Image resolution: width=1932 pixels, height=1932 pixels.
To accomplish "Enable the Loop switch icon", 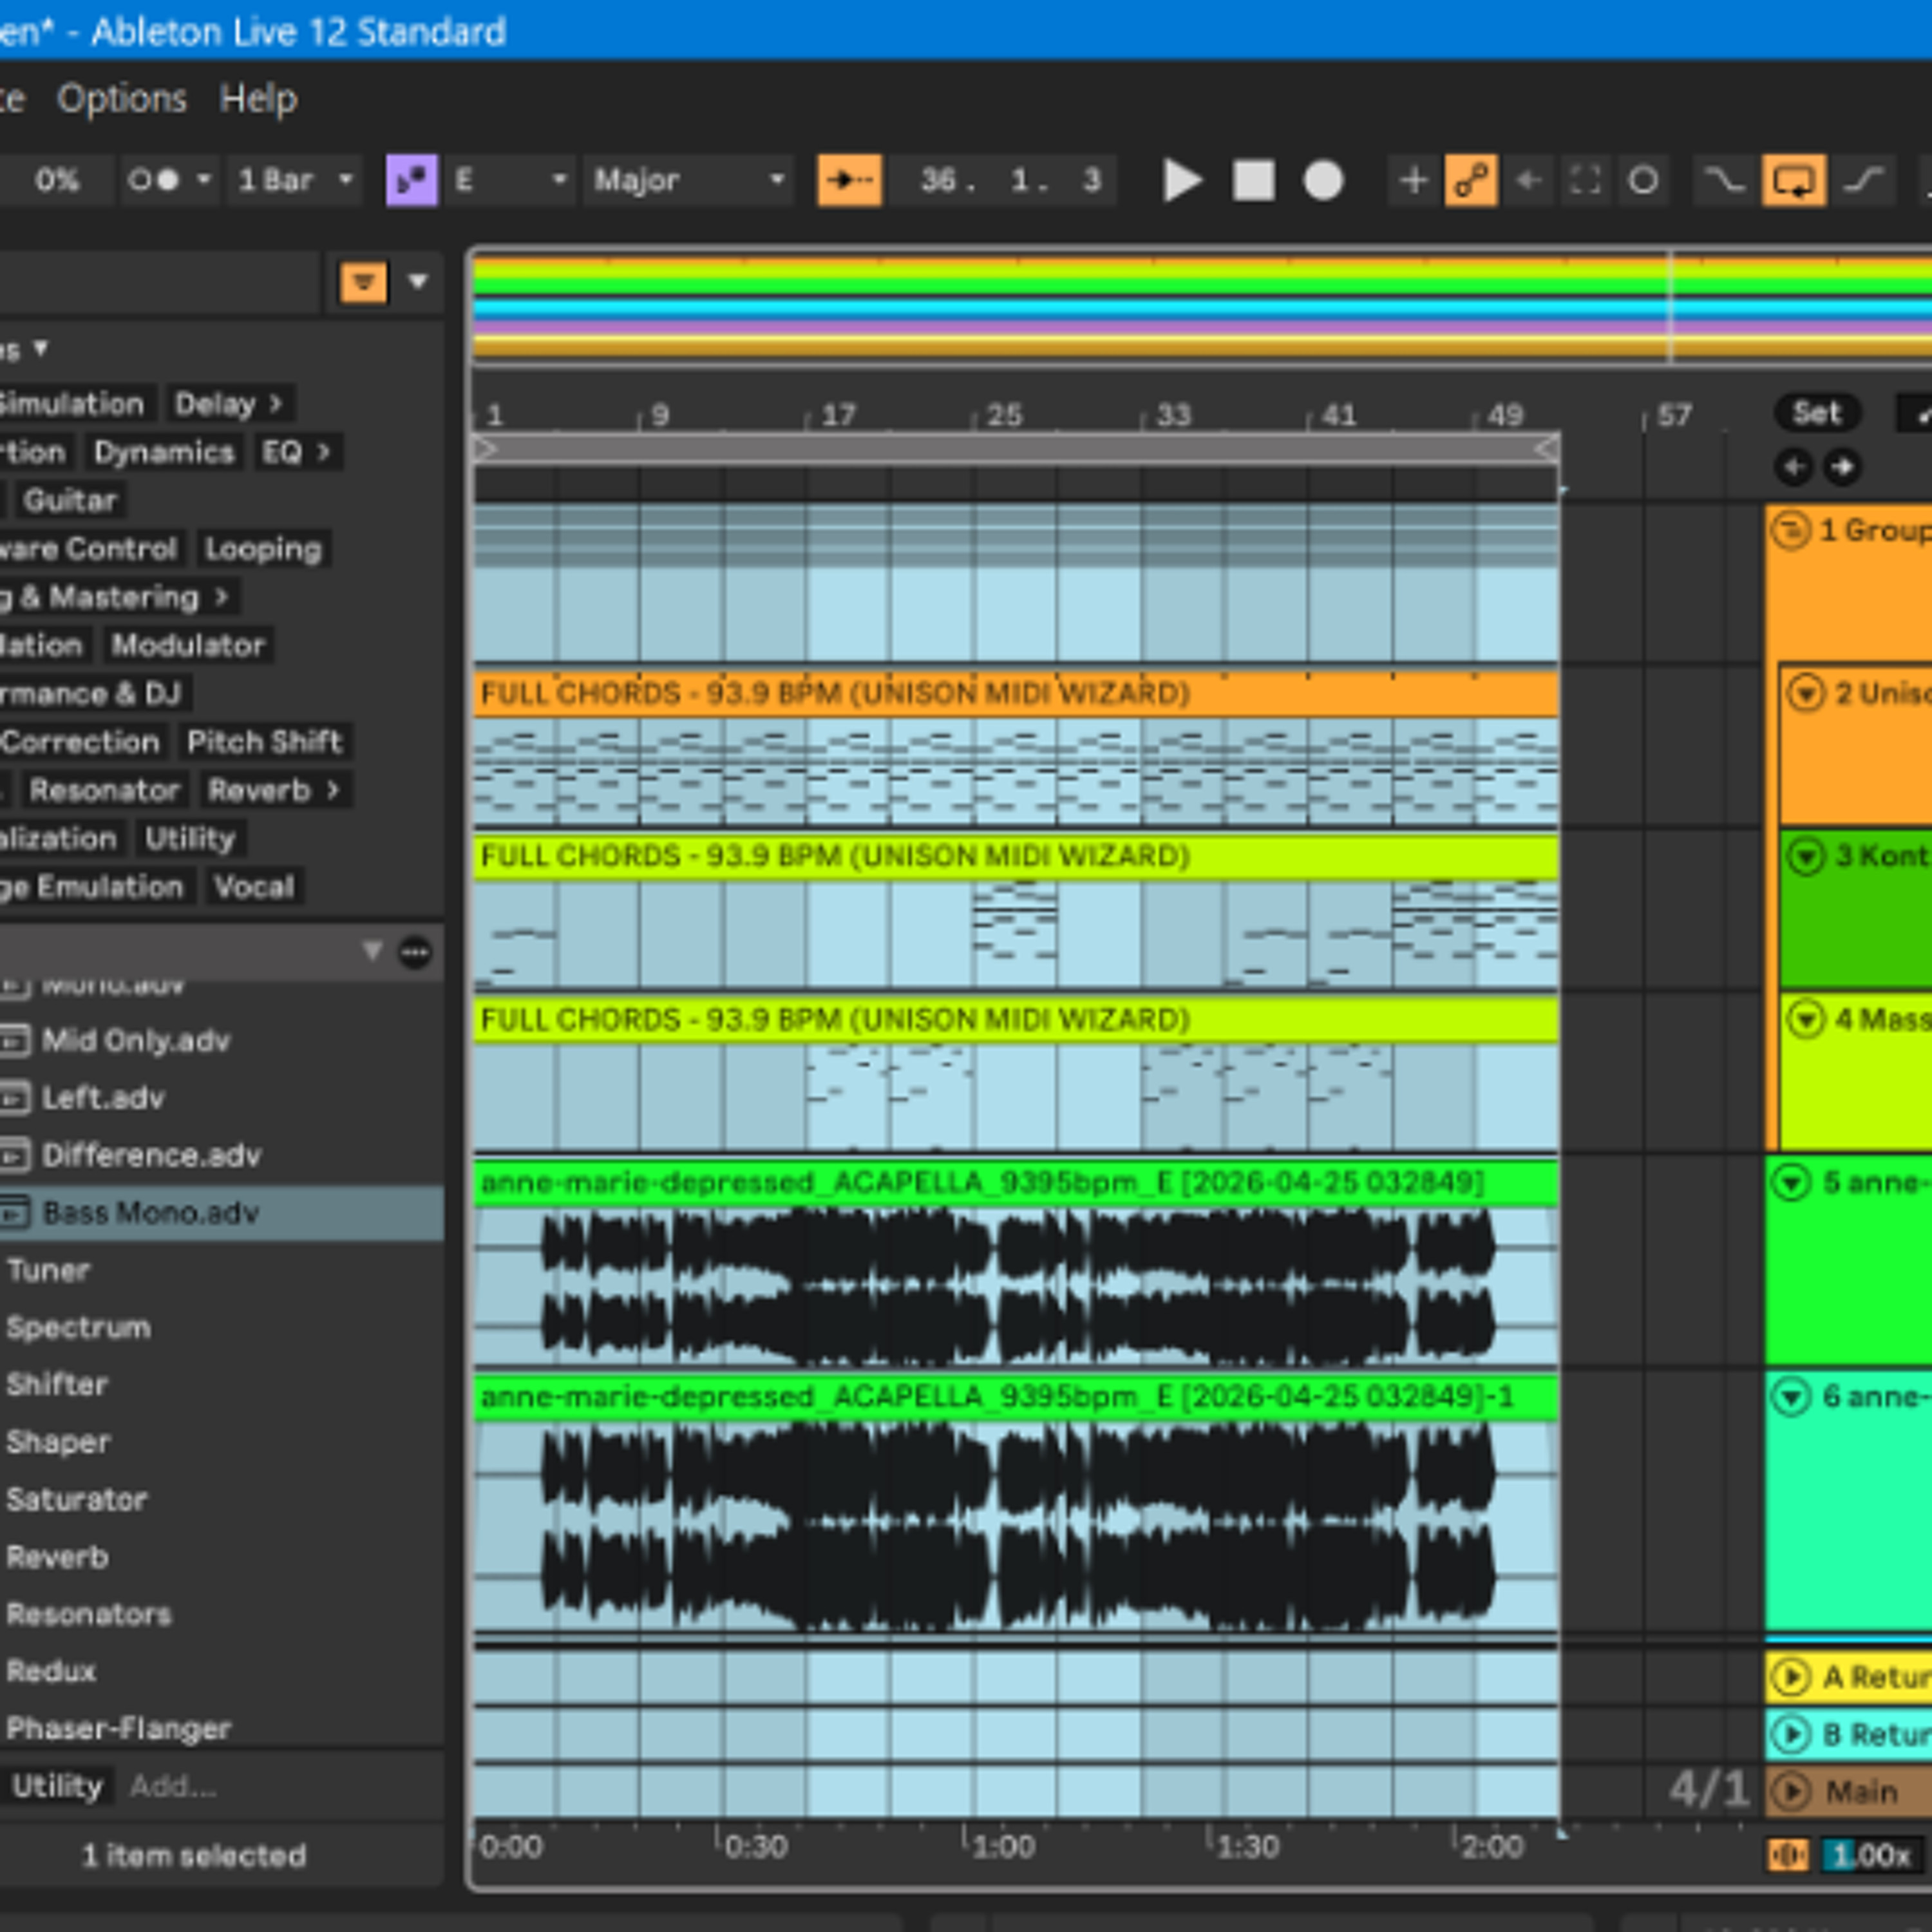I will click(x=1793, y=181).
